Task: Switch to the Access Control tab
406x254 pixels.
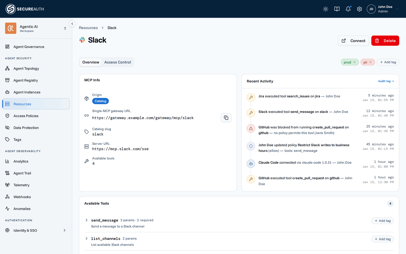Action: click(x=118, y=62)
